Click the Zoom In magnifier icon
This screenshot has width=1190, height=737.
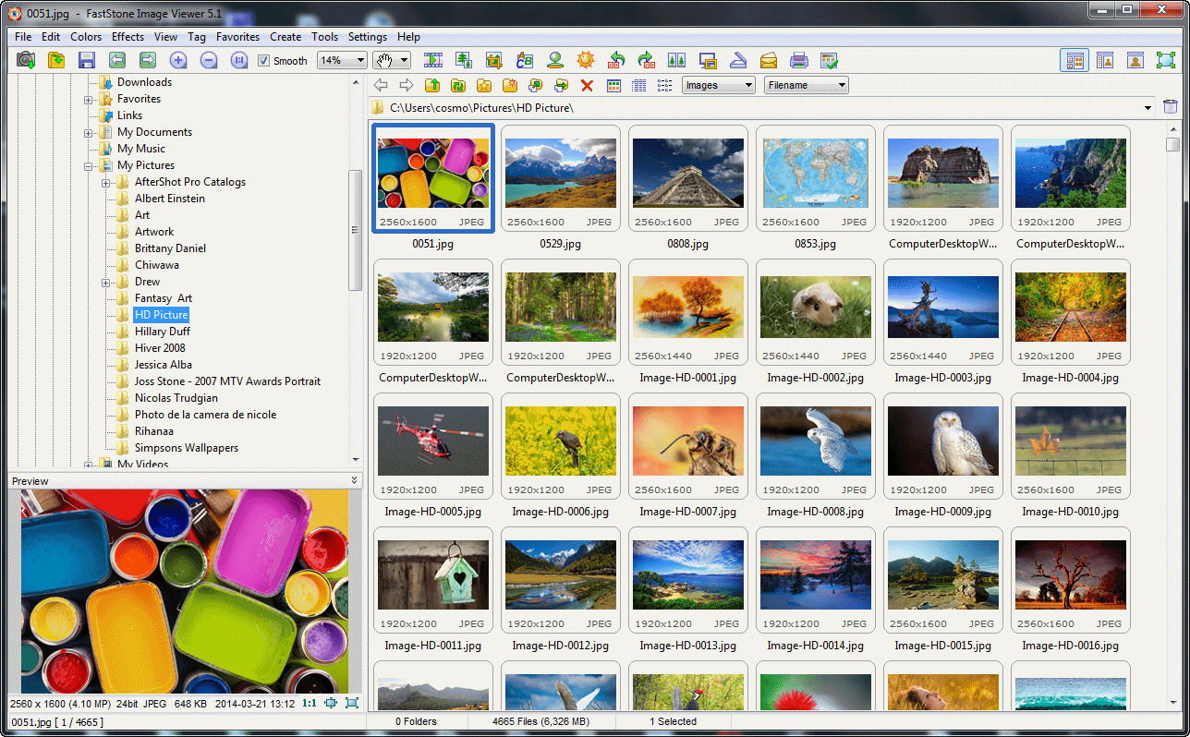click(x=178, y=60)
